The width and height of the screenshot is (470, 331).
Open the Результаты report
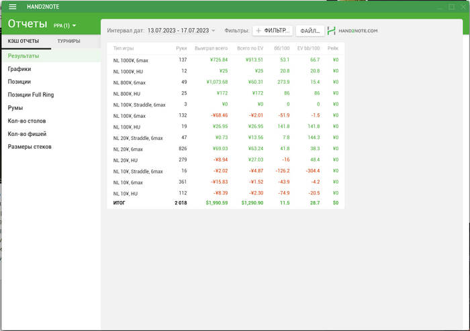(x=51, y=56)
